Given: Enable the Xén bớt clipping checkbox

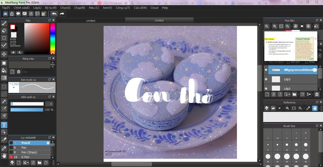Looking at the screenshot, I should [288, 62].
